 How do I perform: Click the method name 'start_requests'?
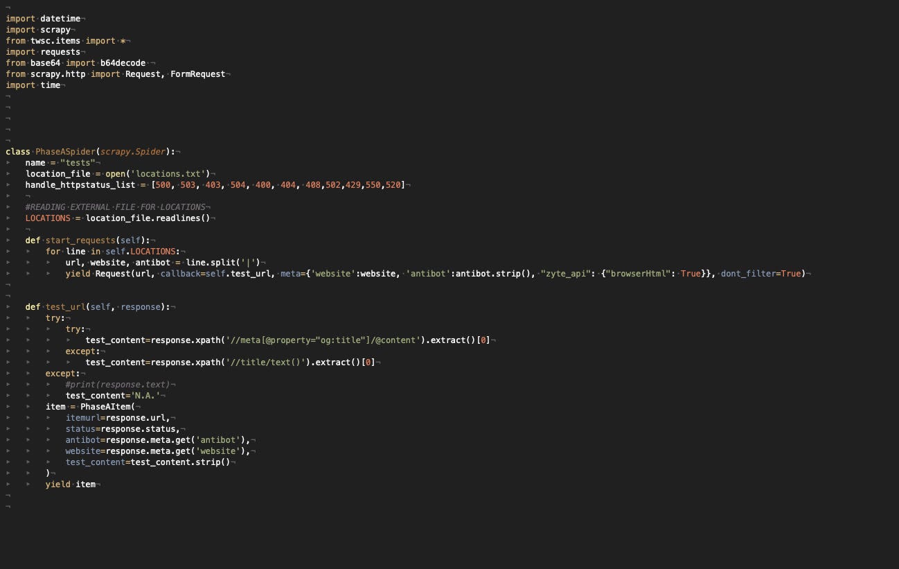[x=80, y=240]
